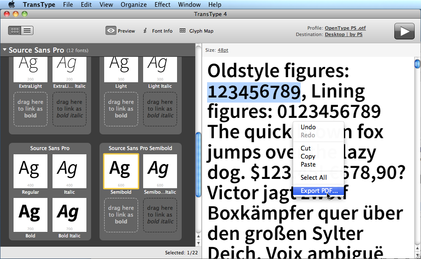Click the 'Selected: 1/22' status text
421x259 pixels.
(x=182, y=253)
